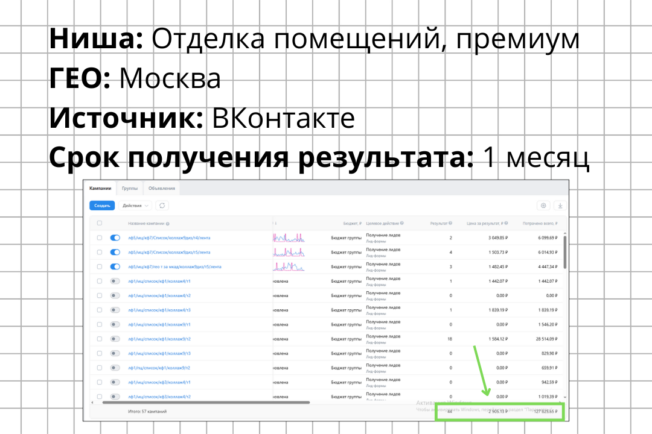
Task: Click the download export icon
Action: [560, 206]
